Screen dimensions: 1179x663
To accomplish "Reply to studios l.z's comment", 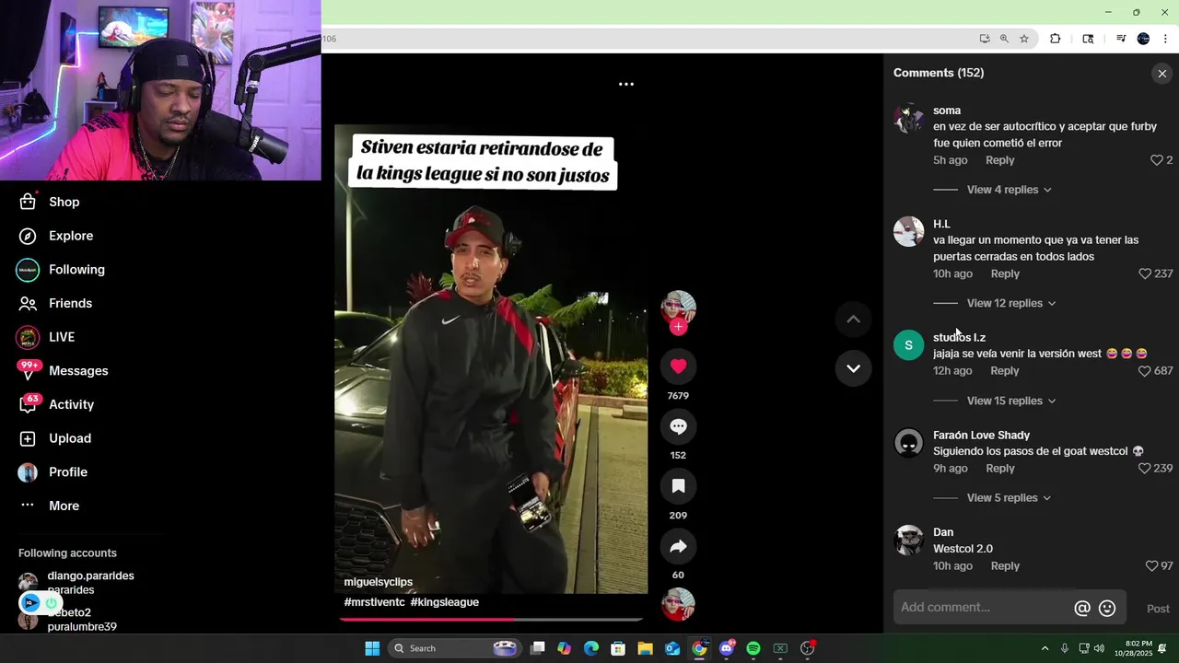I will click(x=1004, y=371).
